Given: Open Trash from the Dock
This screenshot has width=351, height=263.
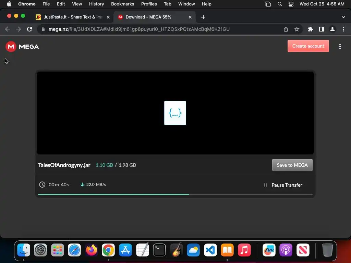Looking at the screenshot, I should 327,250.
